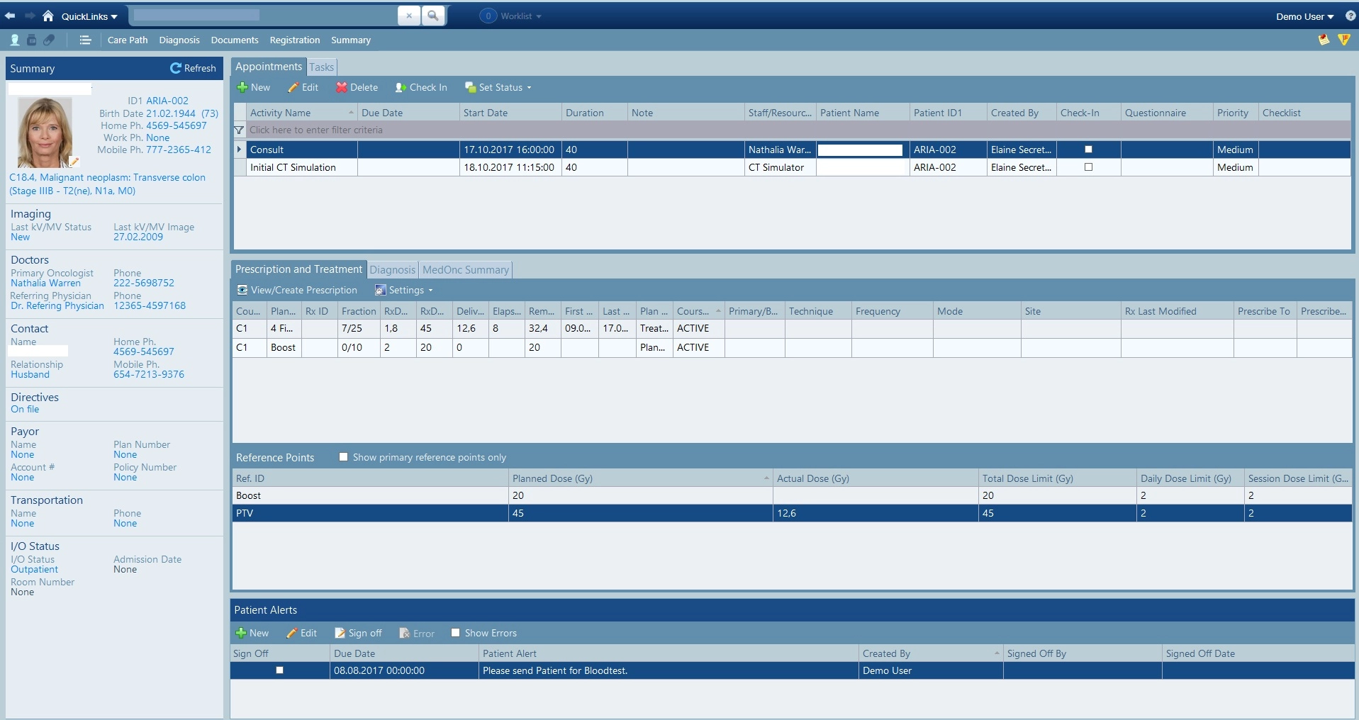The height and width of the screenshot is (720, 1359).
Task: Click the list menu icon beside Care Path
Action: point(85,40)
